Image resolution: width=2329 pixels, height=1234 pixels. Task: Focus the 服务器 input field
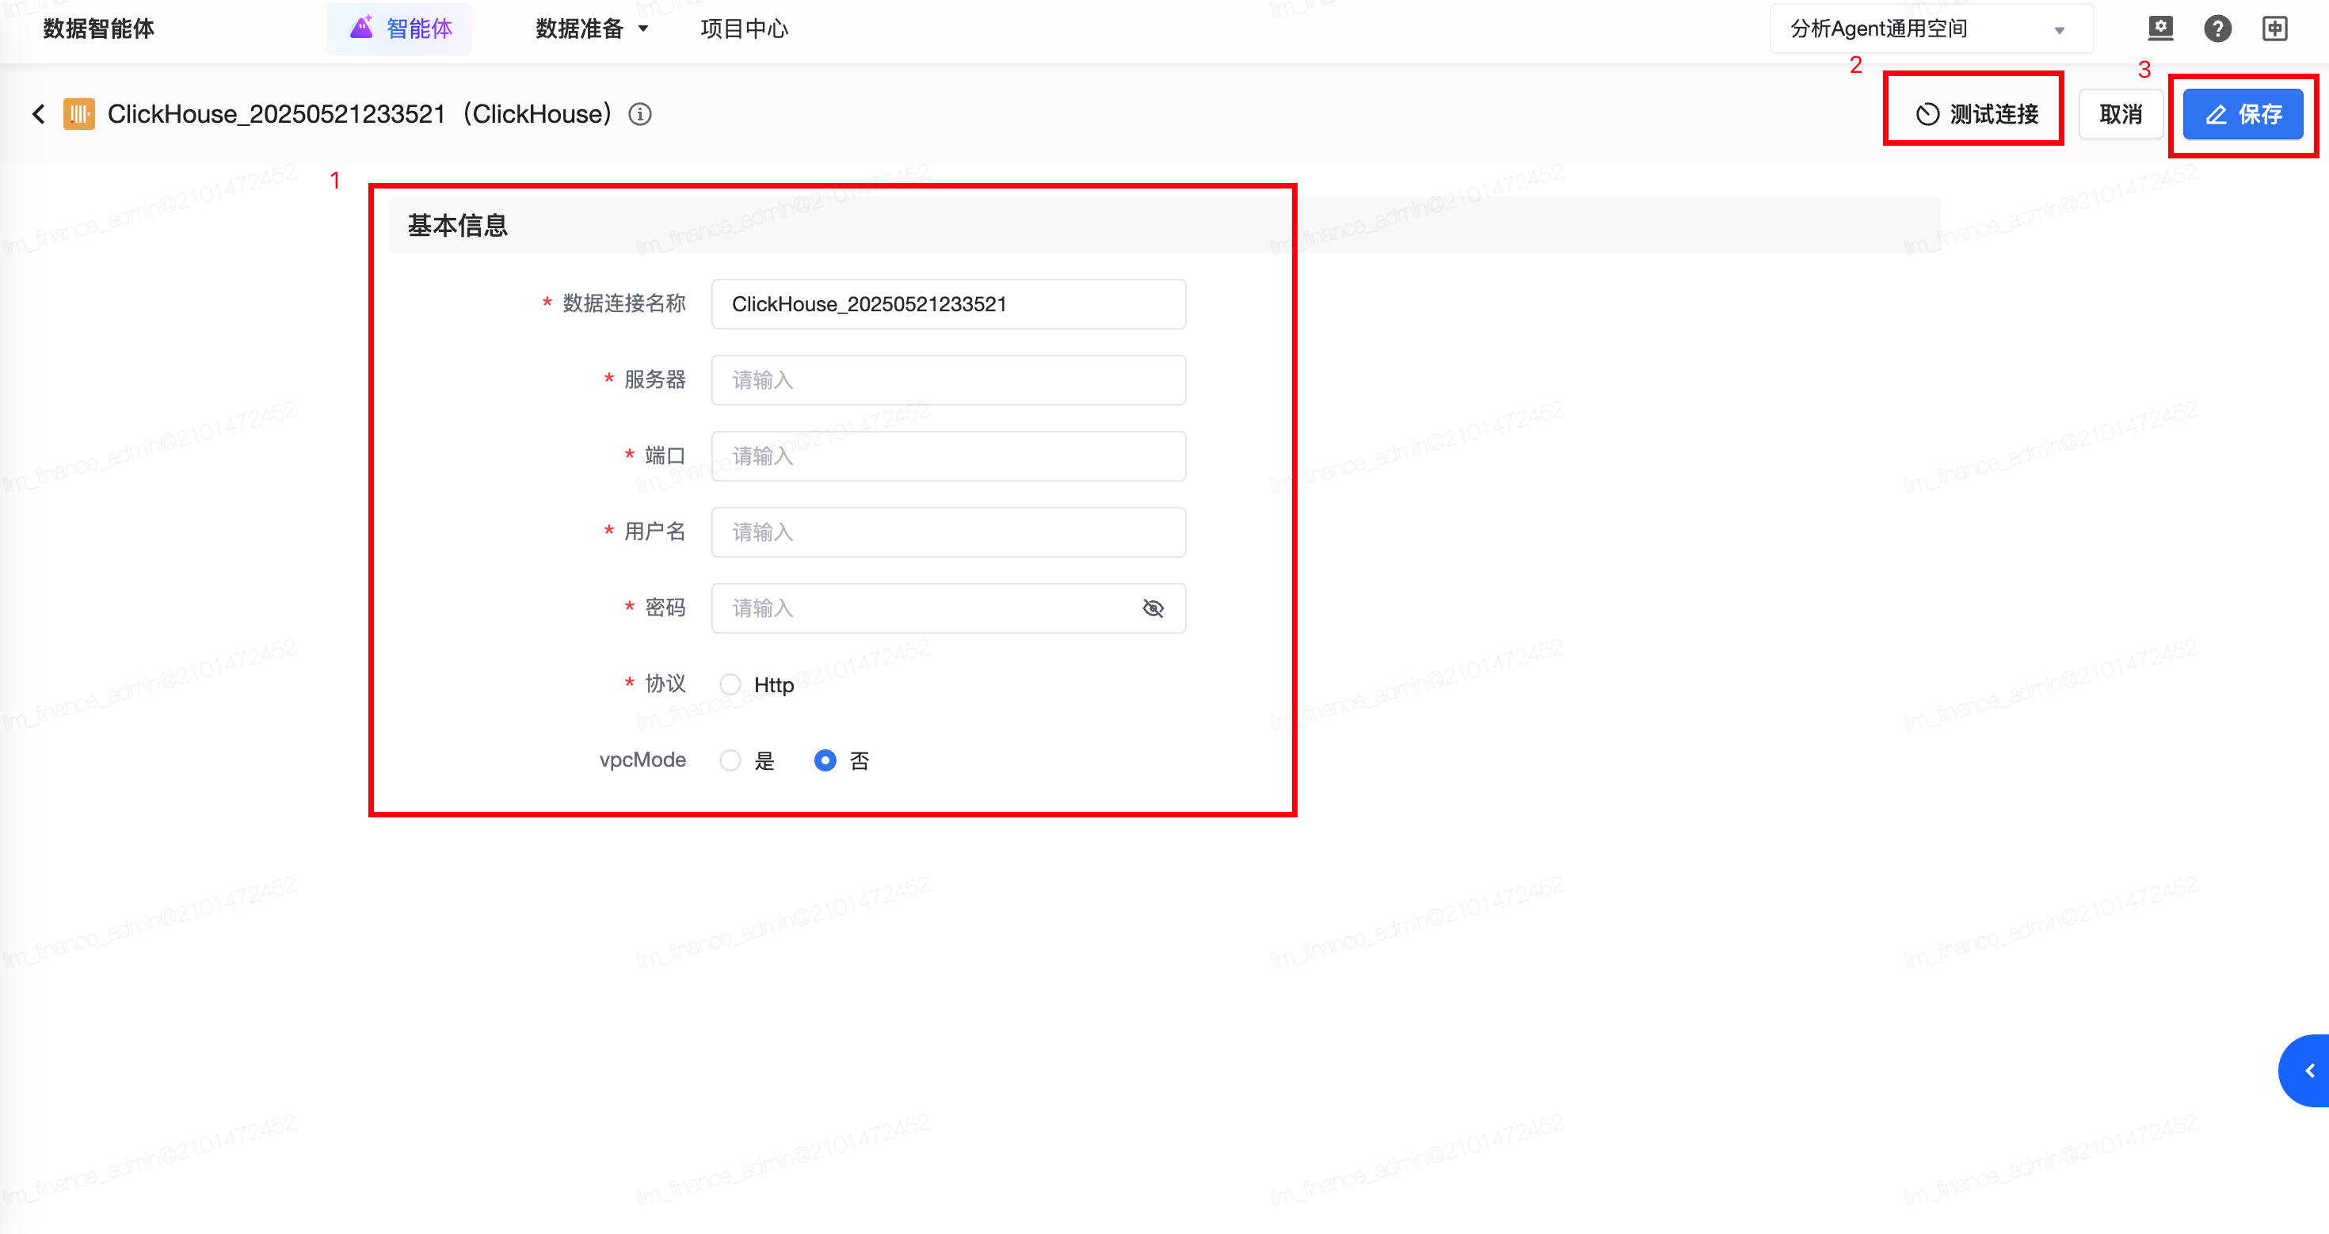(x=948, y=379)
